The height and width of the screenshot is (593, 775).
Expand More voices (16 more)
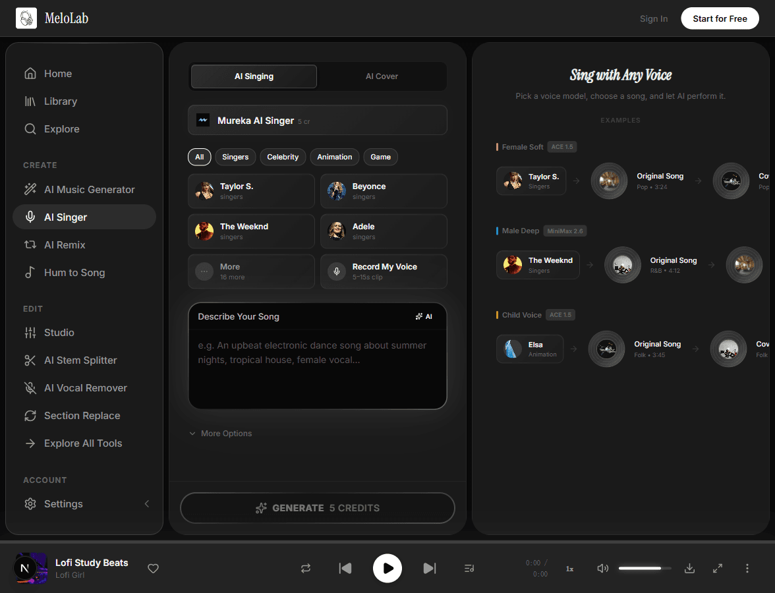(x=251, y=271)
